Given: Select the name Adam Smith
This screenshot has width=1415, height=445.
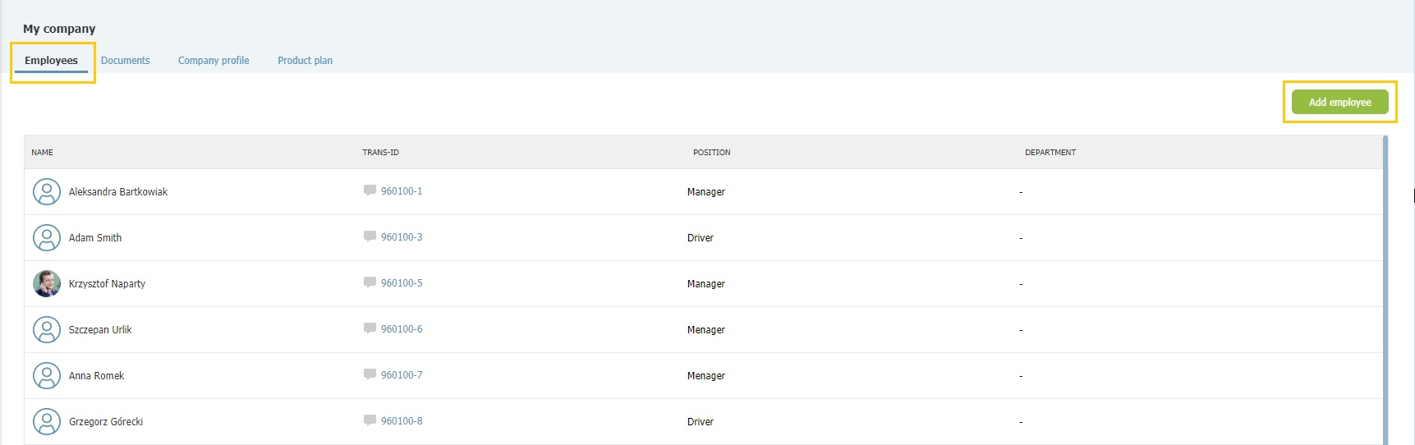Looking at the screenshot, I should (95, 238).
